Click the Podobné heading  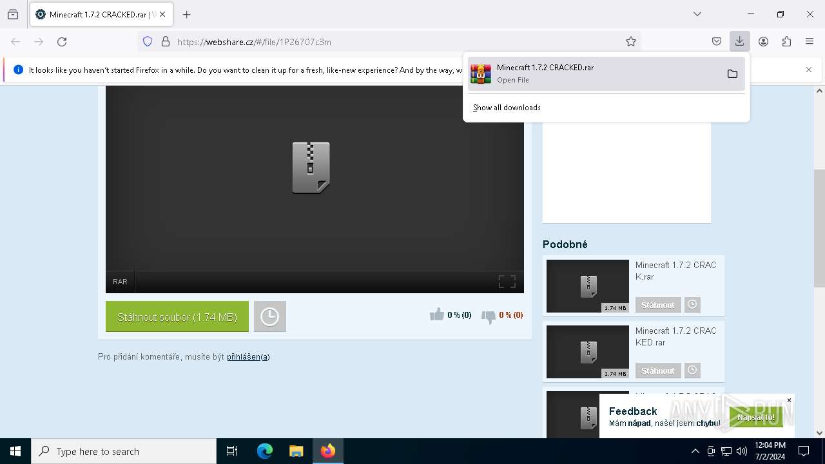(565, 244)
